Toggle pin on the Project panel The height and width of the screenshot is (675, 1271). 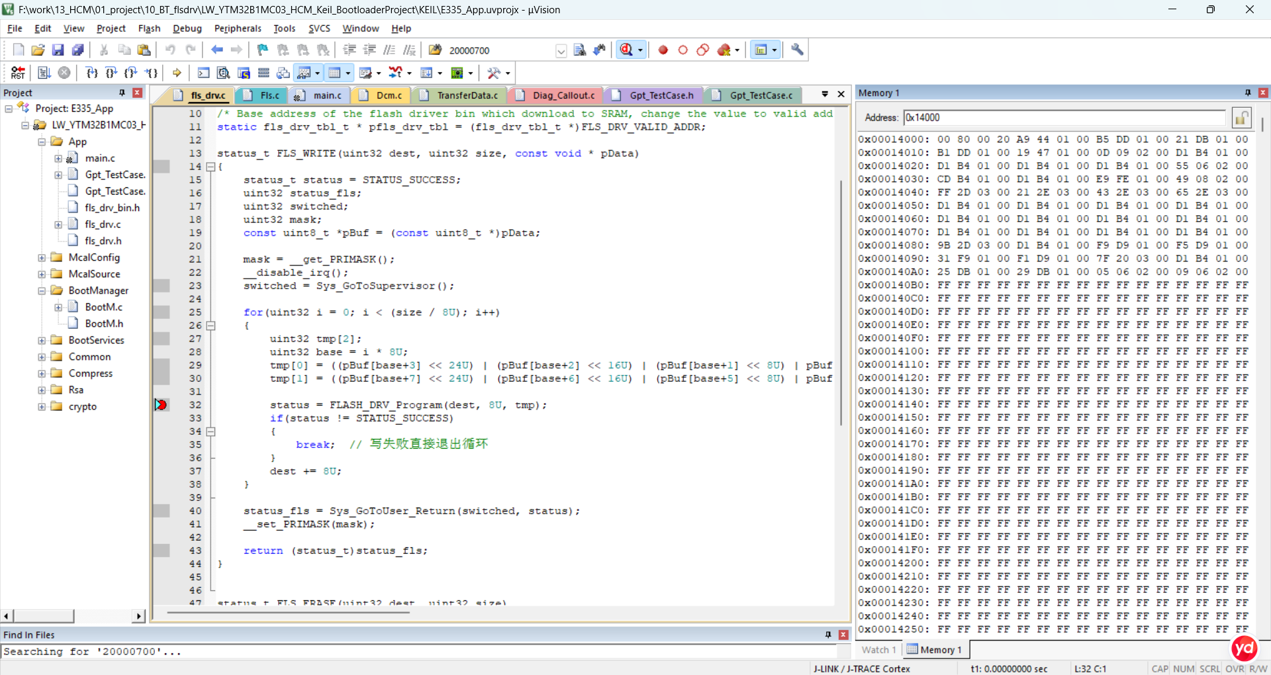122,93
